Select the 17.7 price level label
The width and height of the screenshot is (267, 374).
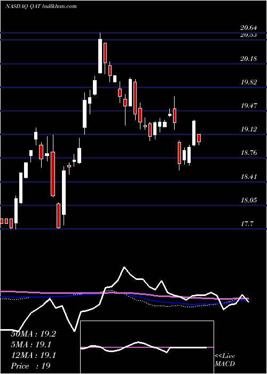click(x=247, y=224)
